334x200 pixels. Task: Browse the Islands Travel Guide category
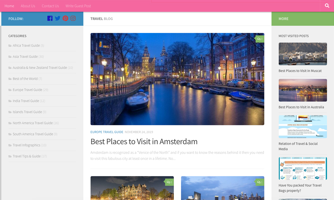pos(27,112)
